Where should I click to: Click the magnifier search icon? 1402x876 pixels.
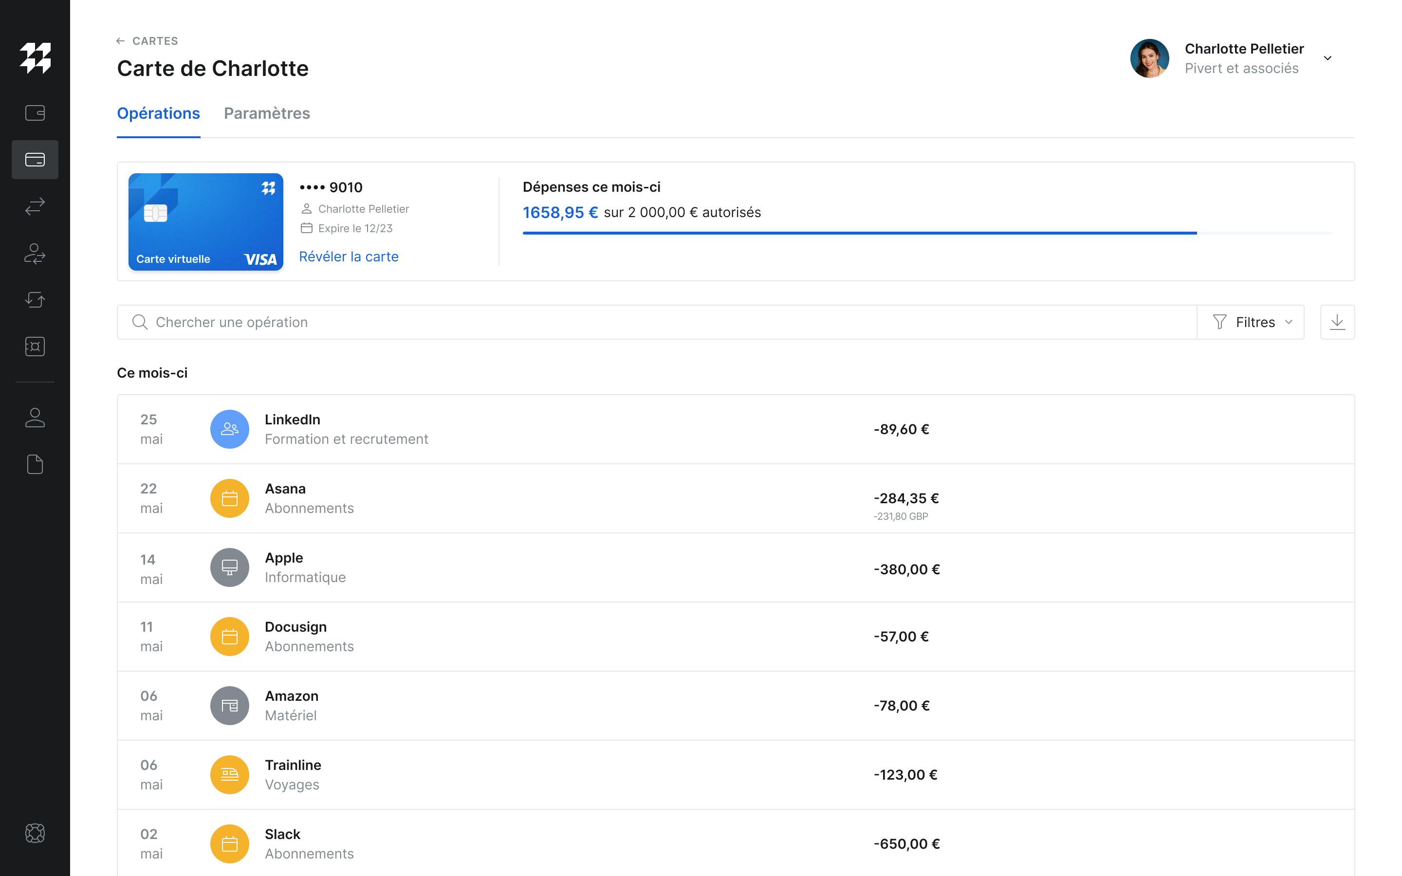tap(140, 322)
